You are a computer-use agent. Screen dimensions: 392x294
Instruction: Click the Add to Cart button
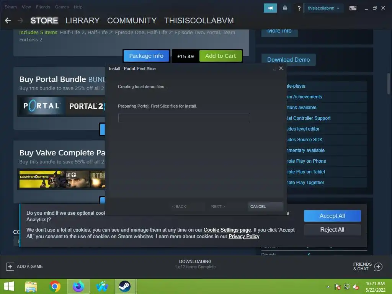(220, 56)
